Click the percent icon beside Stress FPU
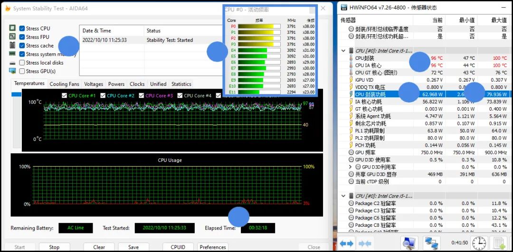 [12, 37]
